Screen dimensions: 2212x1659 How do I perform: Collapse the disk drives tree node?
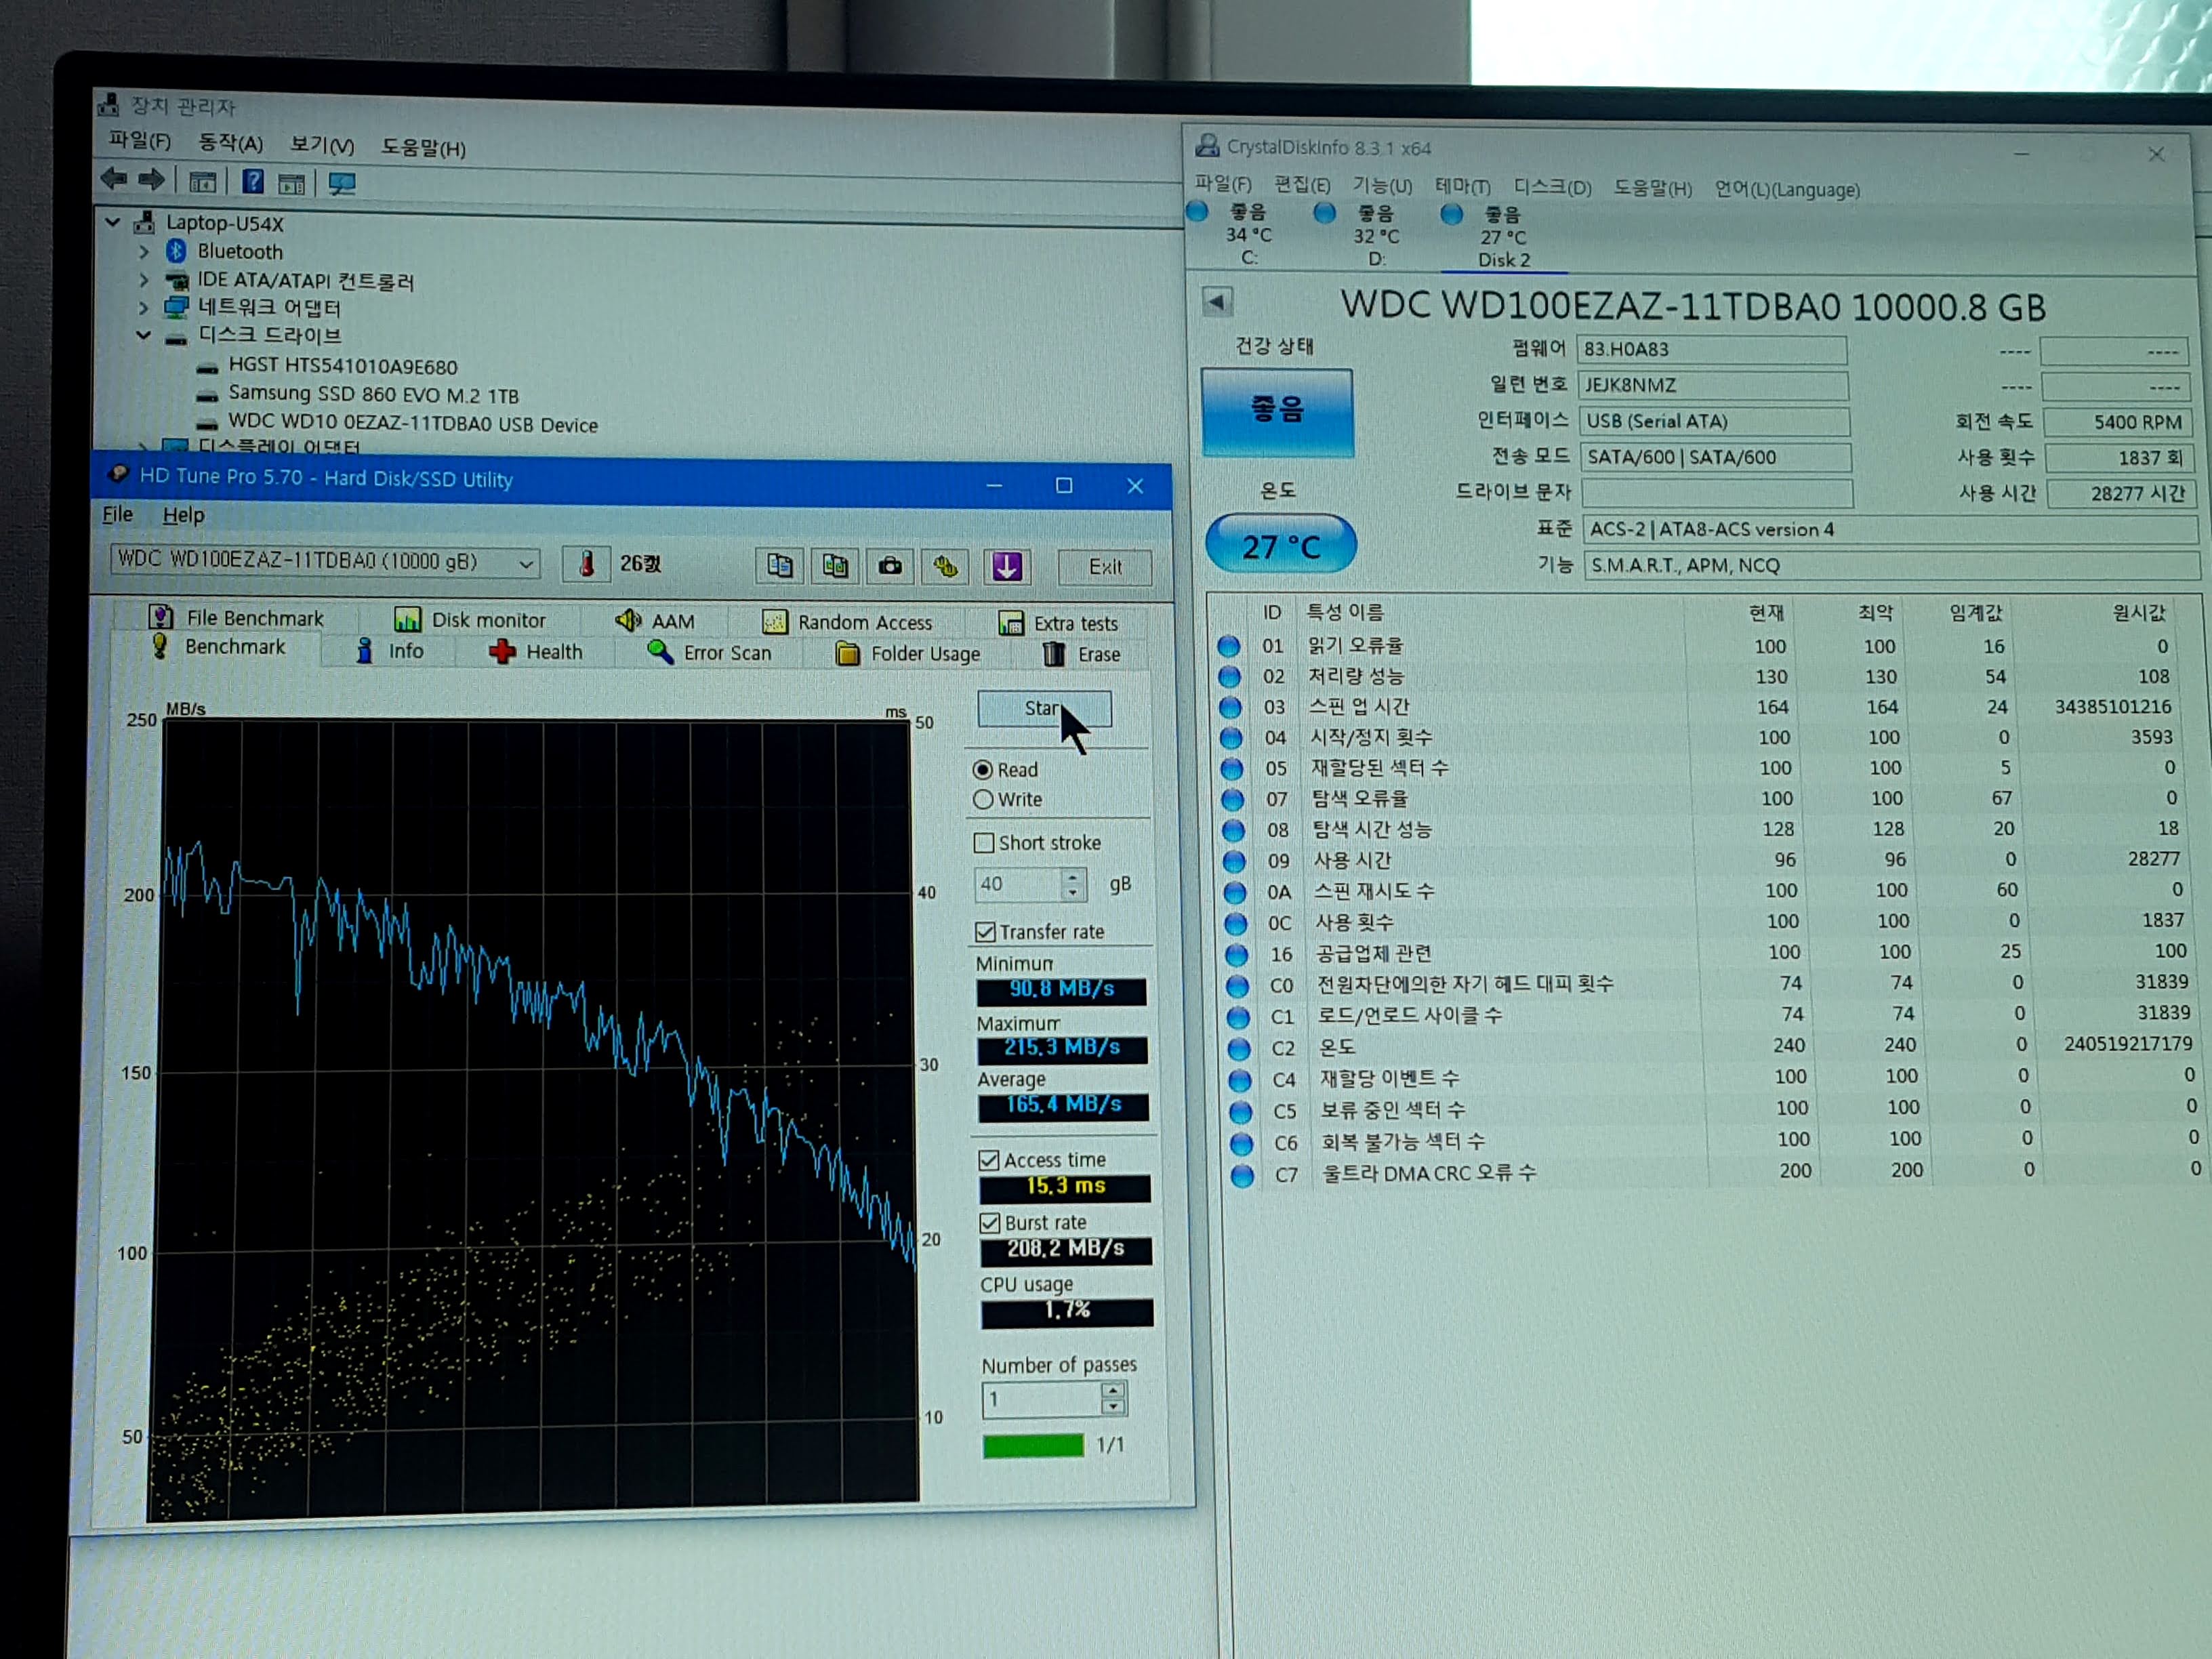click(x=143, y=335)
